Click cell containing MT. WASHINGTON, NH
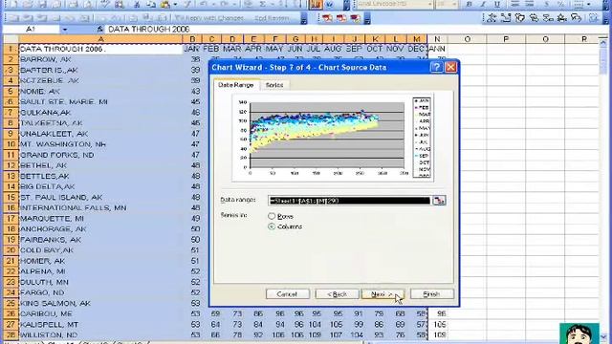The height and width of the screenshot is (344, 612). 100,144
